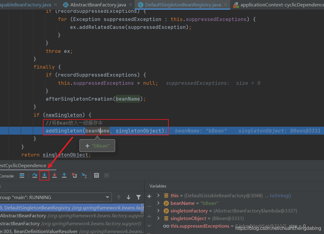
Task: Click the remove watch minus icon
Action: (x=149, y=206)
